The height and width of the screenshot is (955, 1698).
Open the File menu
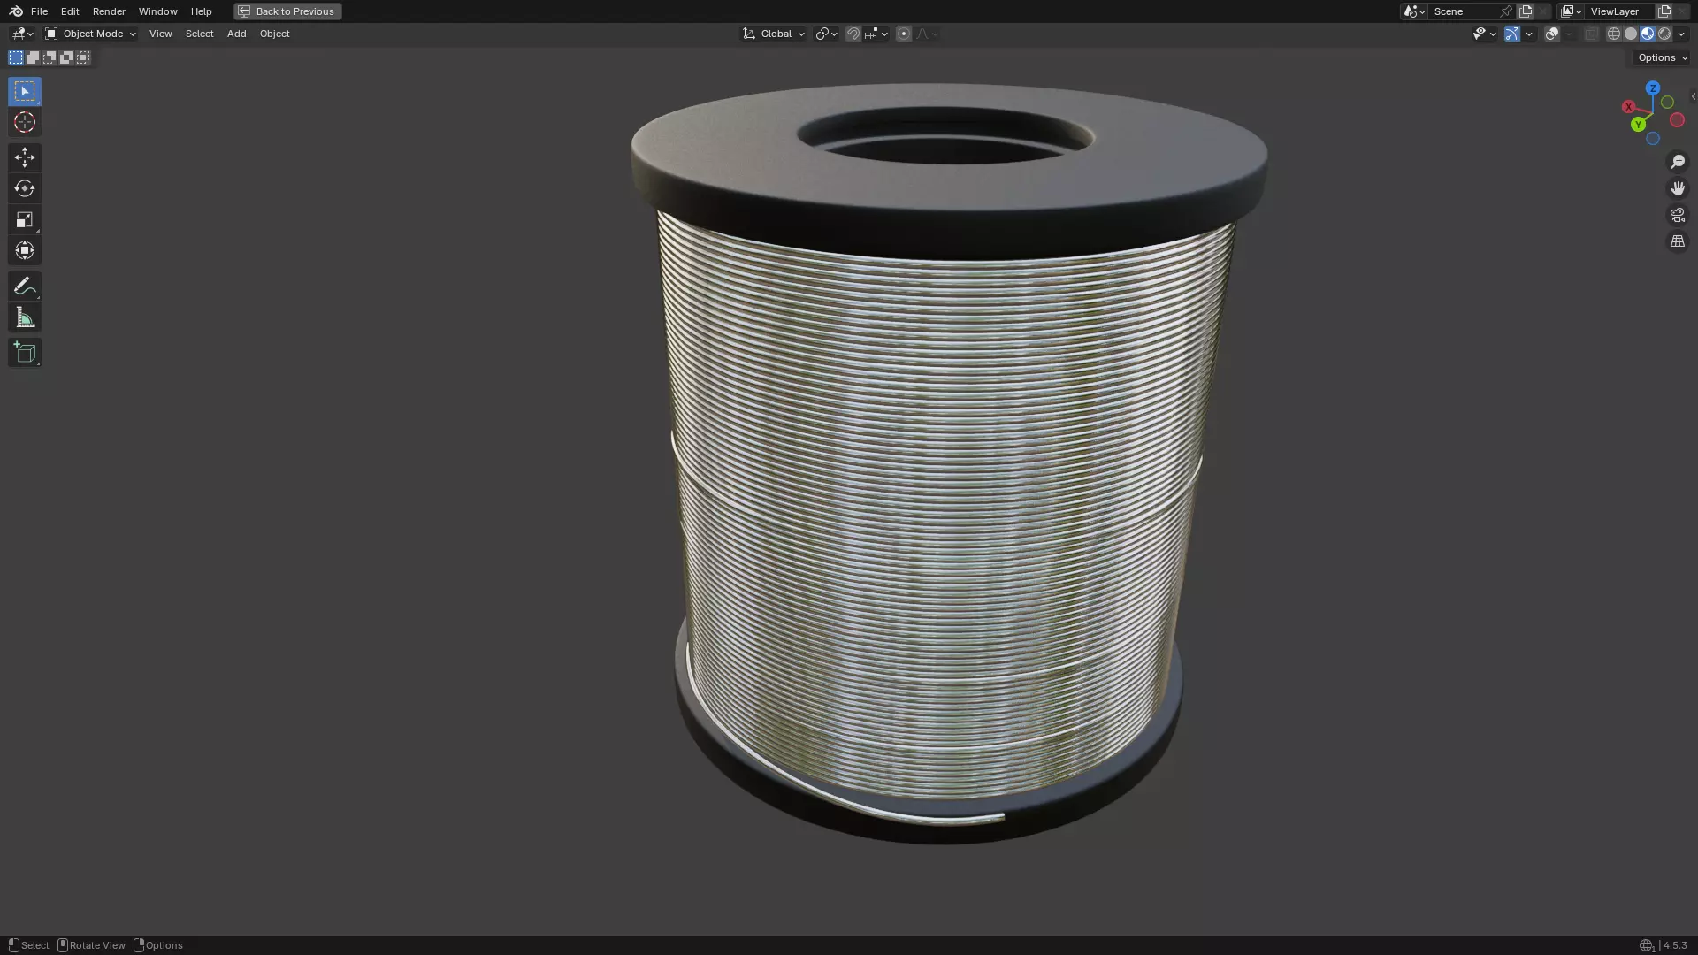39,11
